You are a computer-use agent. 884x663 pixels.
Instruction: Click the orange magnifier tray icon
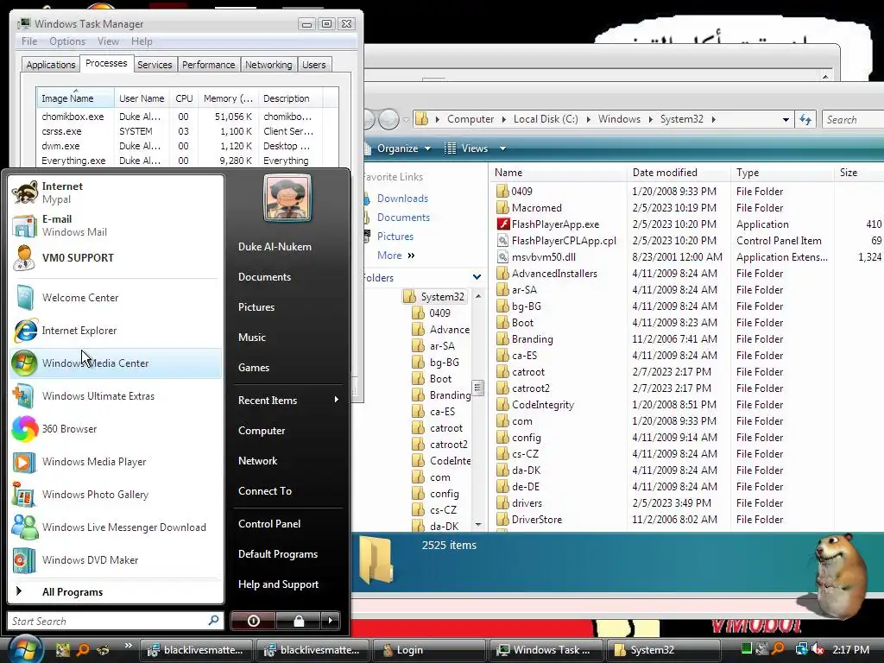pyautogui.click(x=778, y=649)
